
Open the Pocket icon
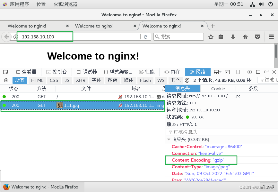257,37
